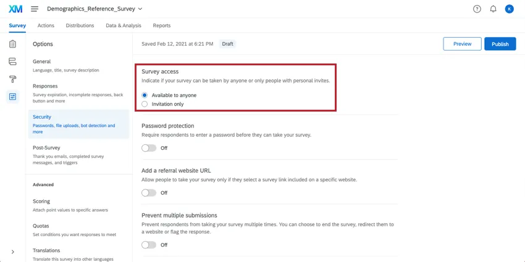Select the survey options icon in the sidebar

[12, 96]
